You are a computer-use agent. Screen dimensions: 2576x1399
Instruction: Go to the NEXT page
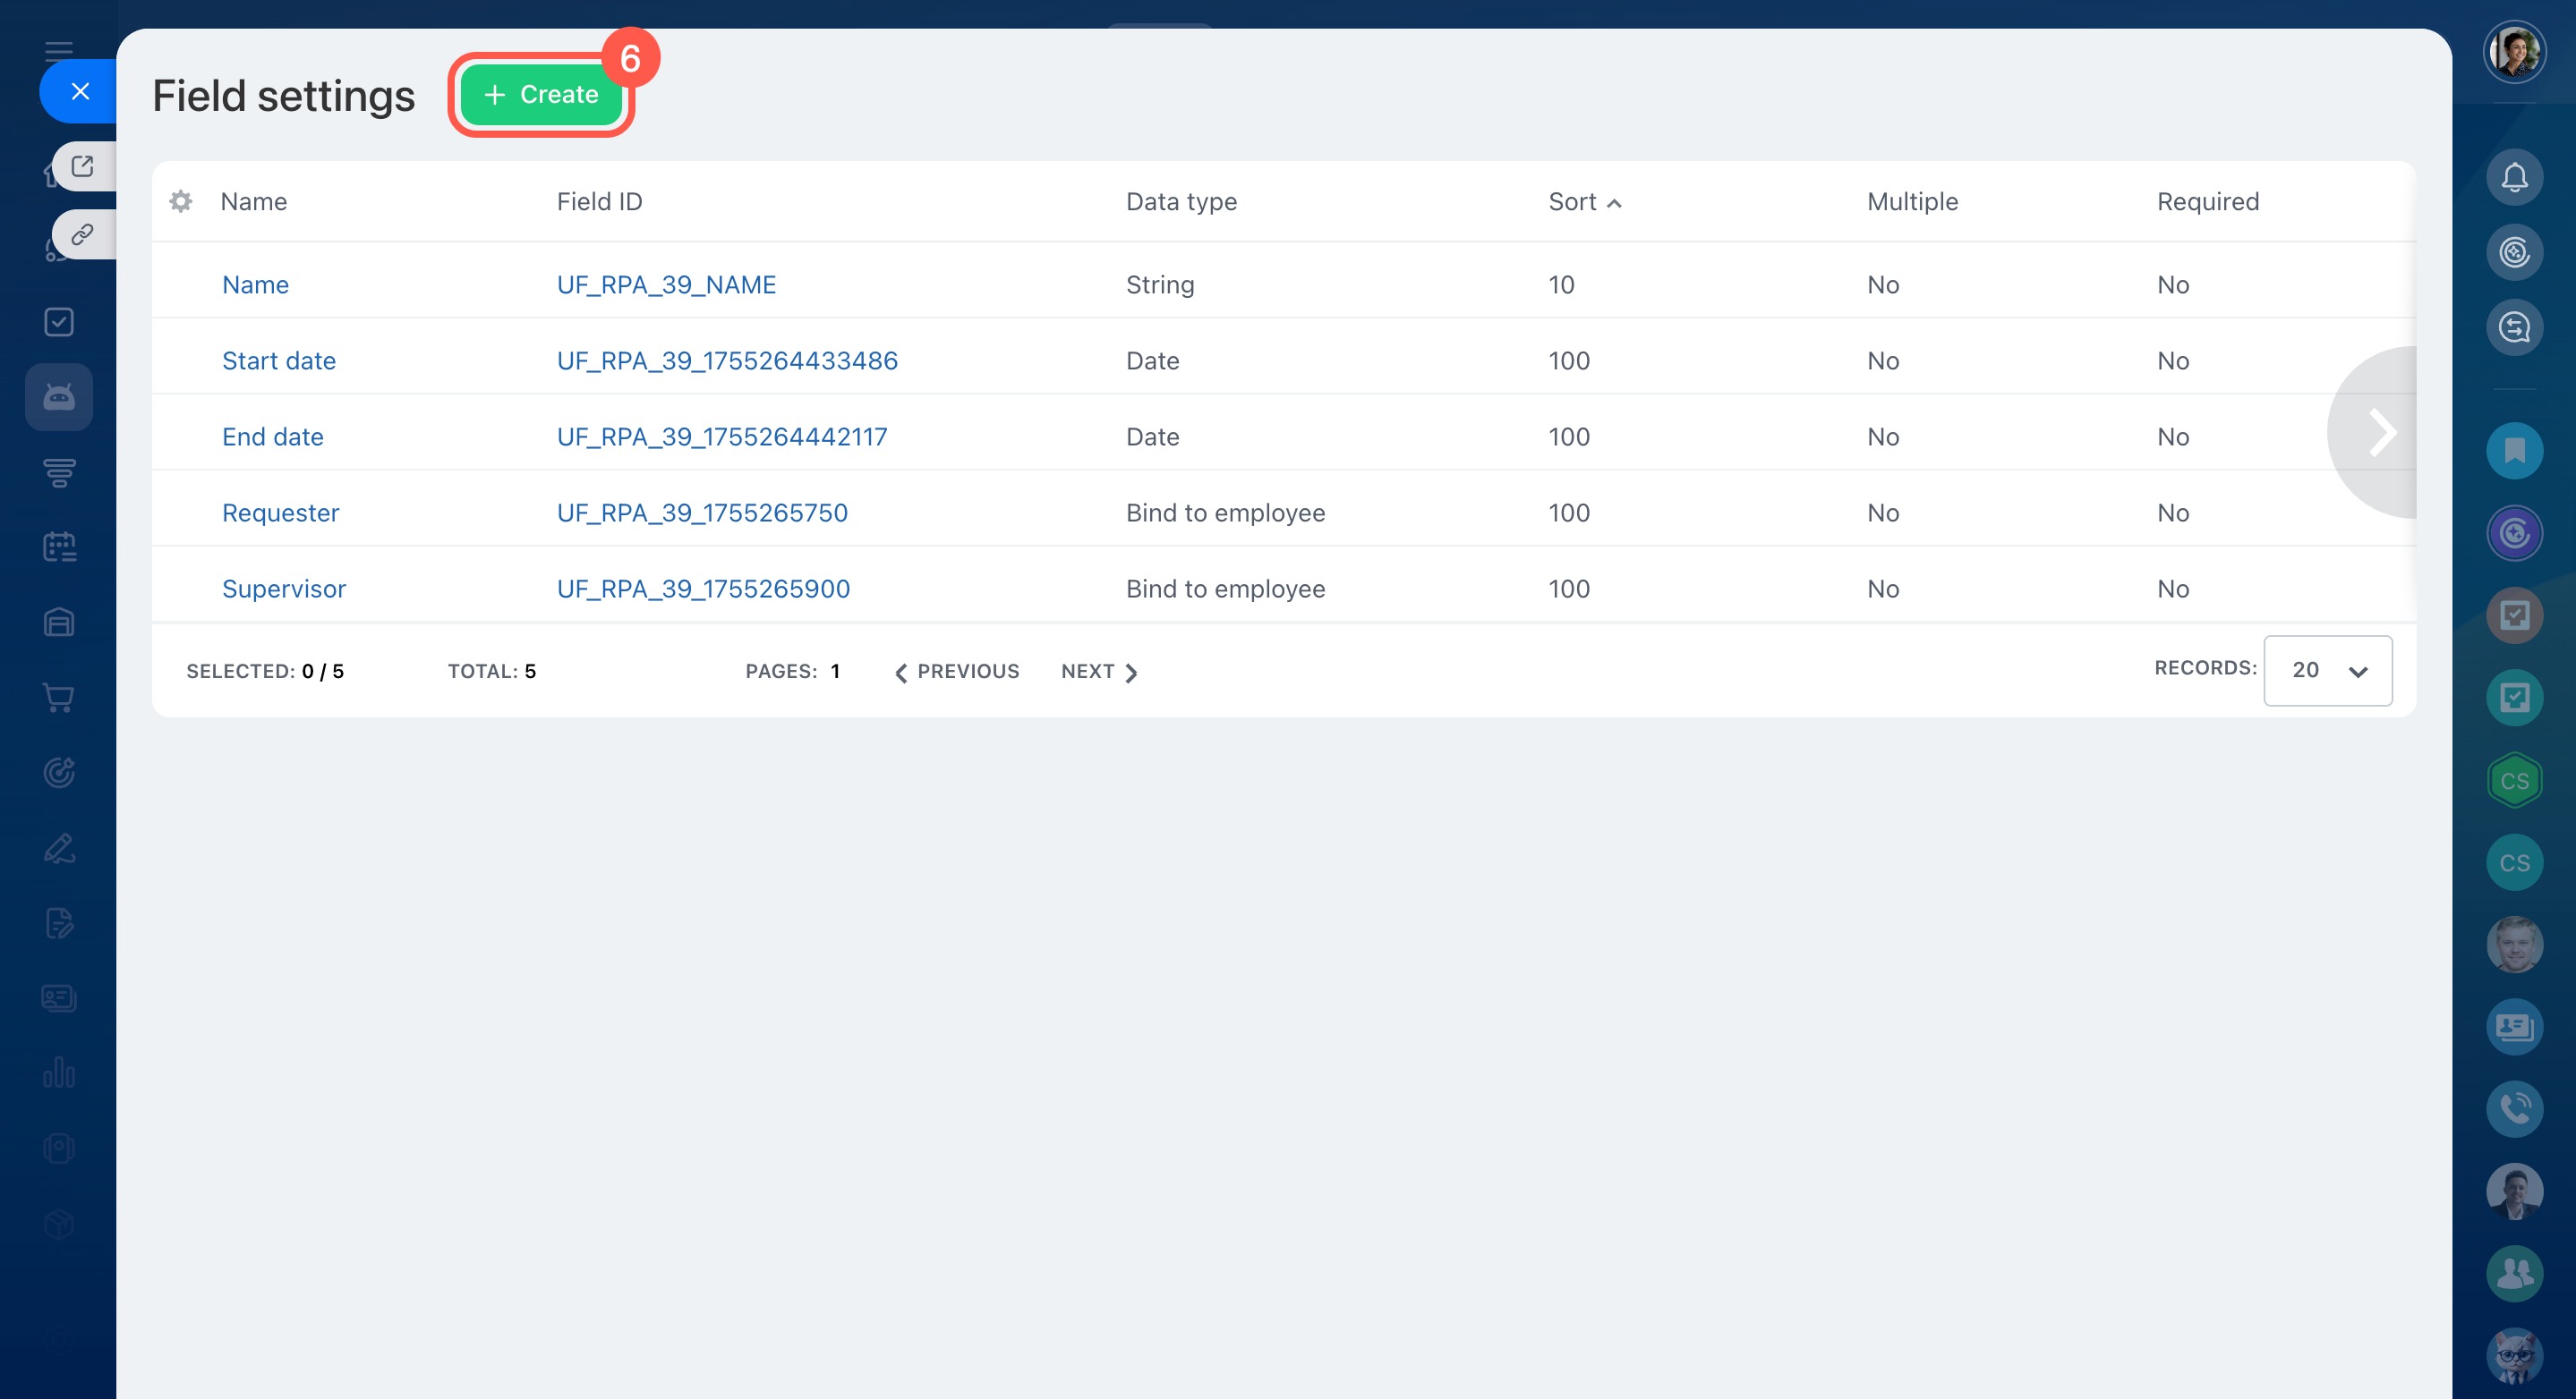[x=1098, y=672]
